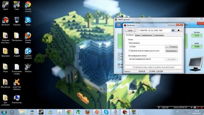The height and width of the screenshot is (115, 204).
Task: Select the avast! Free Antivirus icon
Action: (17, 84)
